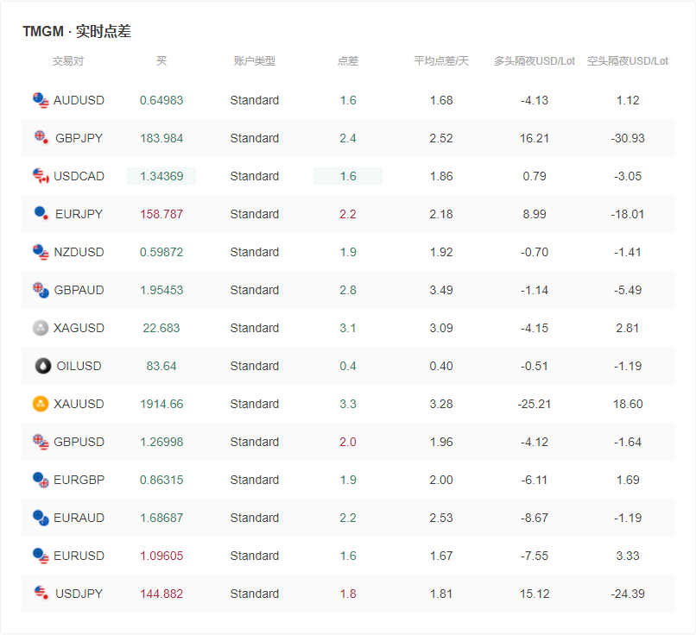The height and width of the screenshot is (635, 696).
Task: Click the 账户类型 column header
Action: click(255, 61)
